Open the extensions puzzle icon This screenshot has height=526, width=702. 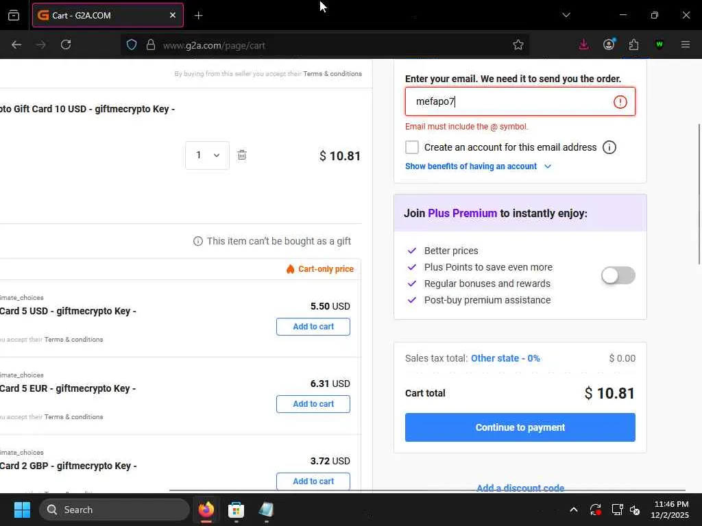click(633, 45)
